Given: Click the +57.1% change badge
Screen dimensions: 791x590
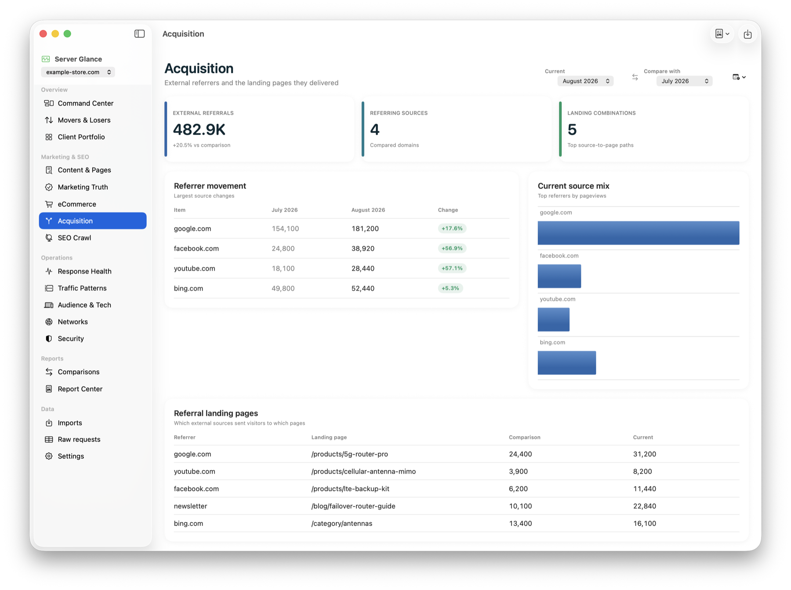Looking at the screenshot, I should pos(452,268).
